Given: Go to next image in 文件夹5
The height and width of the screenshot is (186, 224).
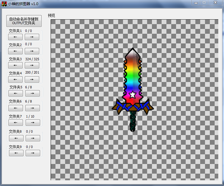Looking at the screenshot, I should tap(33, 93).
